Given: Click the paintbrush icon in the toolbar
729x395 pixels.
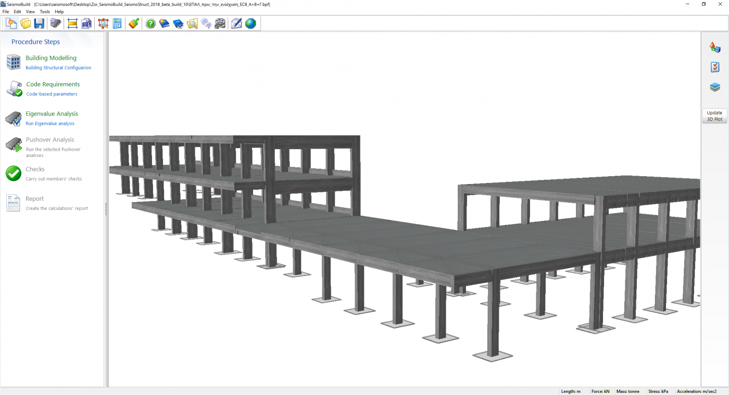Looking at the screenshot, I should [x=134, y=23].
